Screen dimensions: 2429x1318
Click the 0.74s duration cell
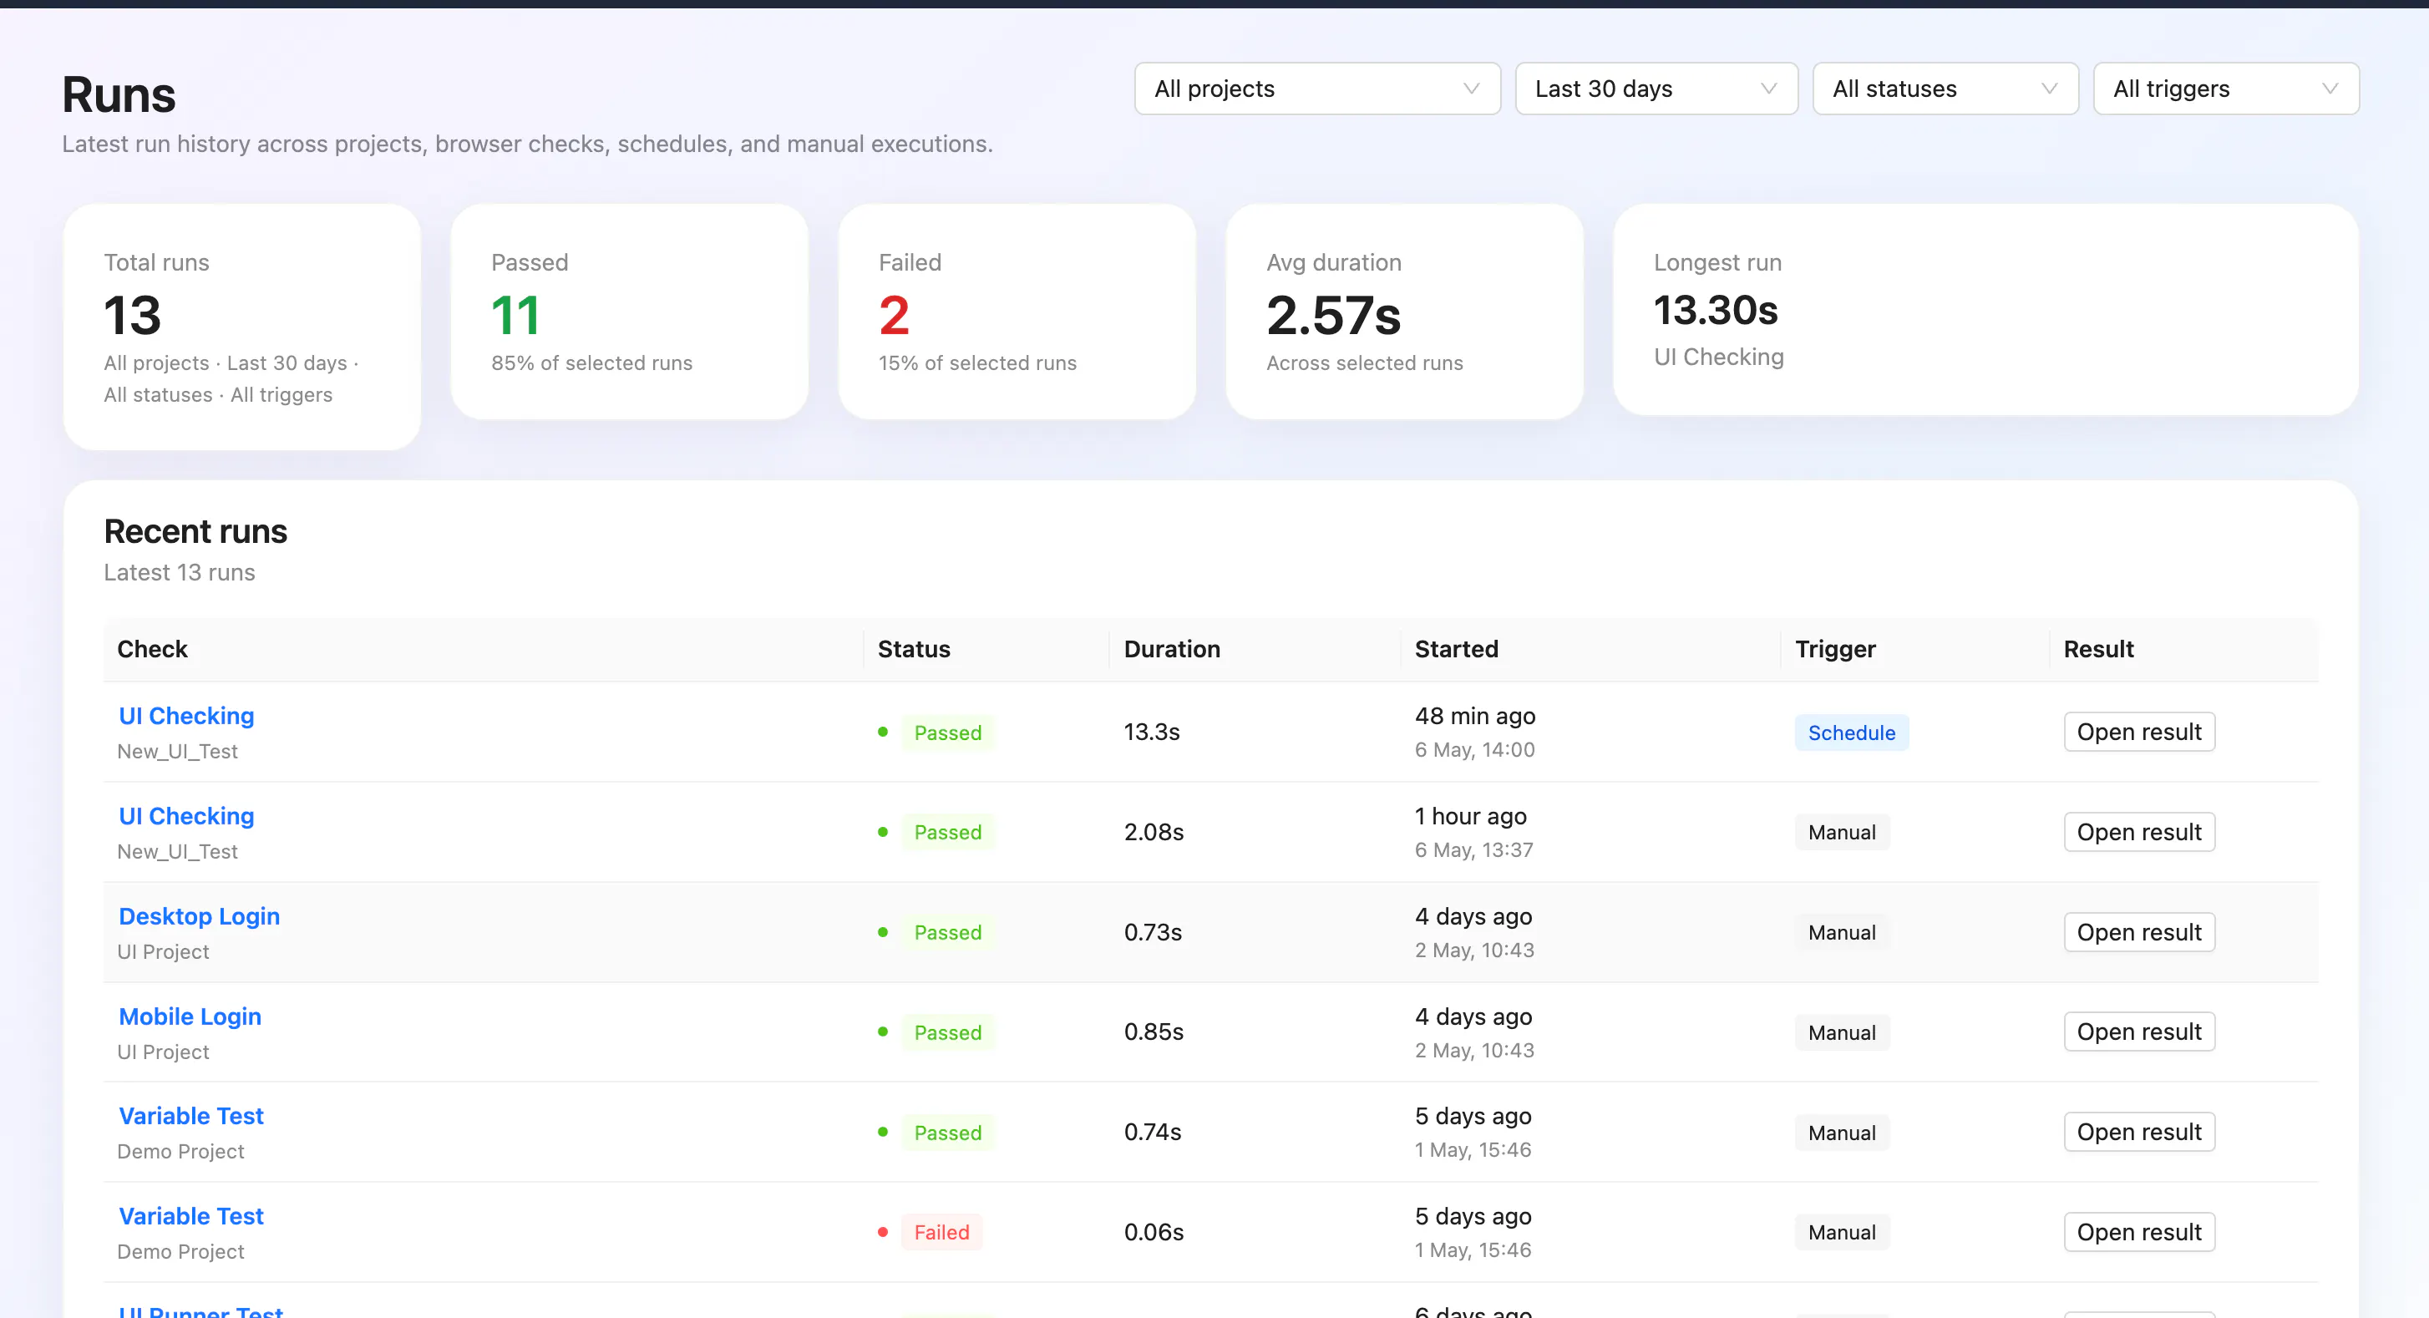tap(1152, 1132)
